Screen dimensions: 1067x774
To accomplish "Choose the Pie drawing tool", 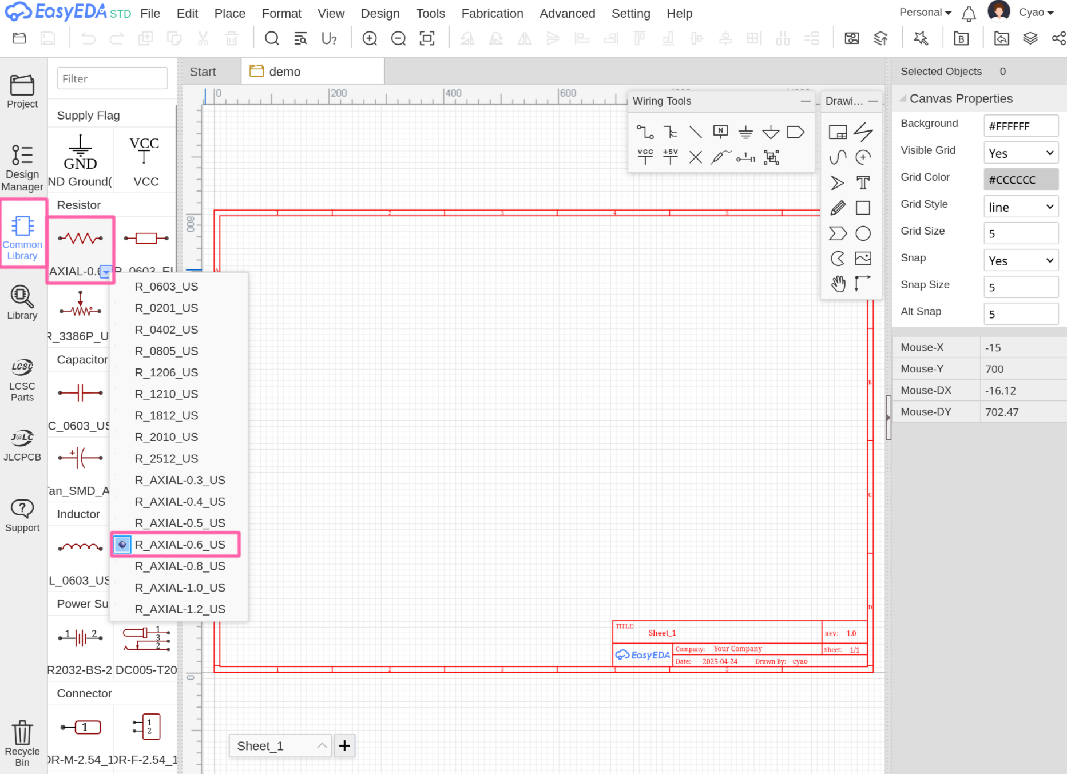I will pos(838,258).
